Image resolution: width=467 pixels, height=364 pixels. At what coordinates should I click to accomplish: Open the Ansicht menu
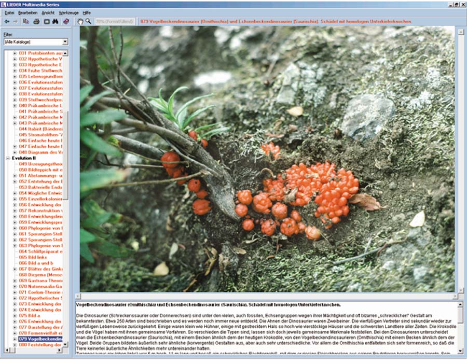47,12
